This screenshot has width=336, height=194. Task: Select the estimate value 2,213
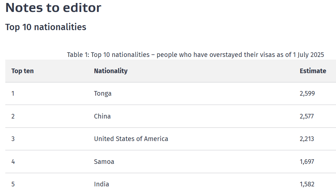[307, 139]
